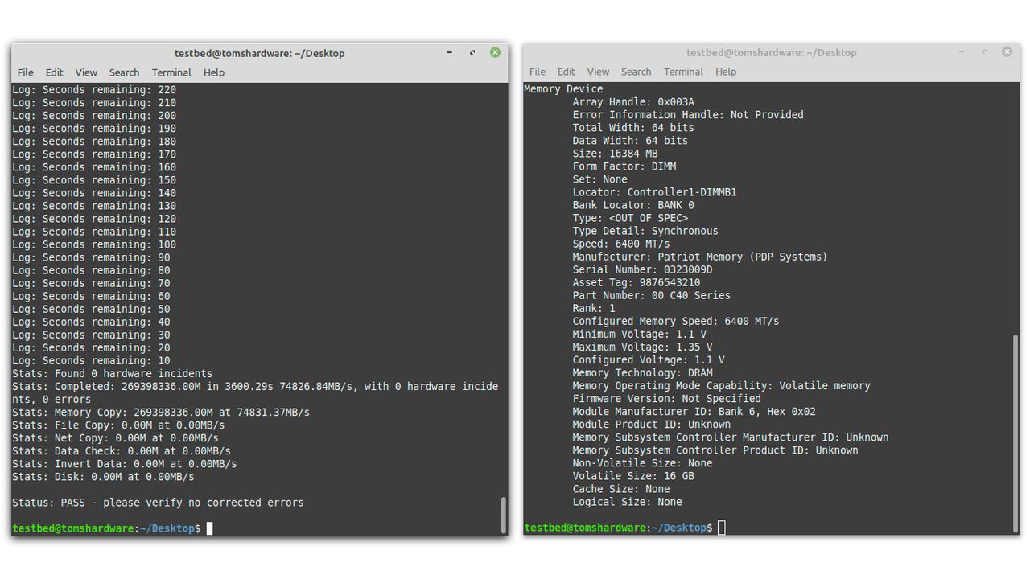Open Edit menu in right terminal
The width and height of the screenshot is (1030, 579).
pyautogui.click(x=566, y=72)
